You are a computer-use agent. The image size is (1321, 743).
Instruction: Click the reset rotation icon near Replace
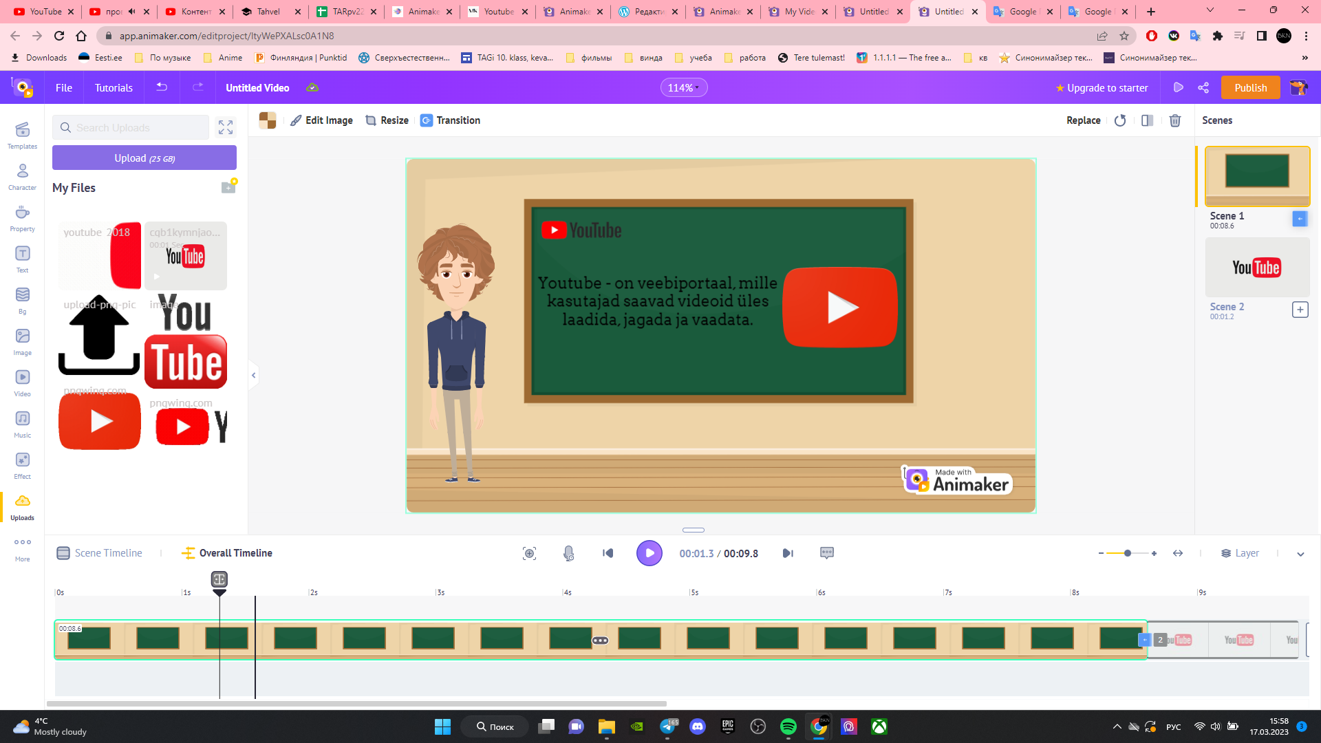point(1120,120)
